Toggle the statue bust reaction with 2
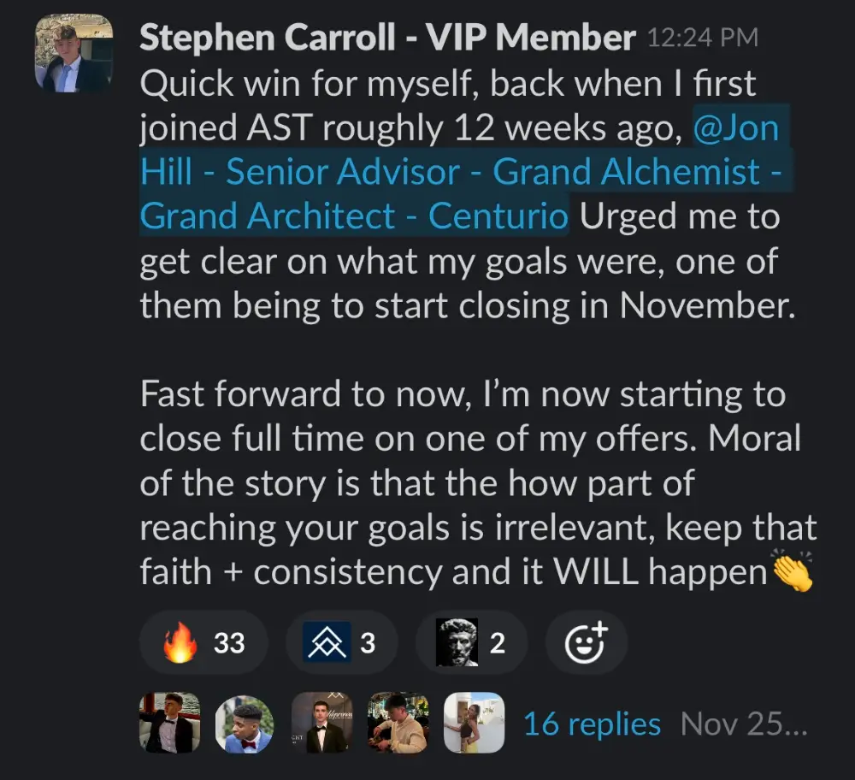855x780 pixels. [x=471, y=643]
